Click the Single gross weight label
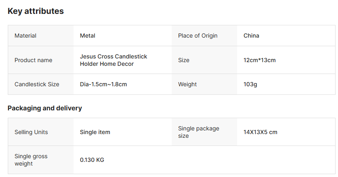Screen dimensions: 338x177 pyautogui.click(x=31, y=160)
